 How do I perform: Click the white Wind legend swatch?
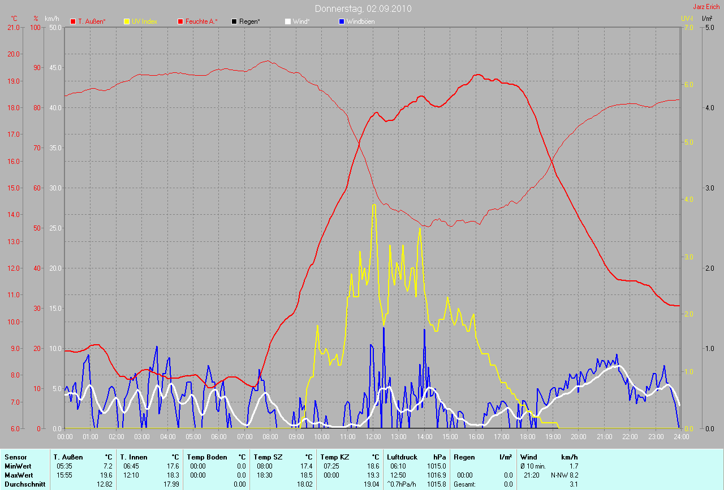pyautogui.click(x=288, y=21)
